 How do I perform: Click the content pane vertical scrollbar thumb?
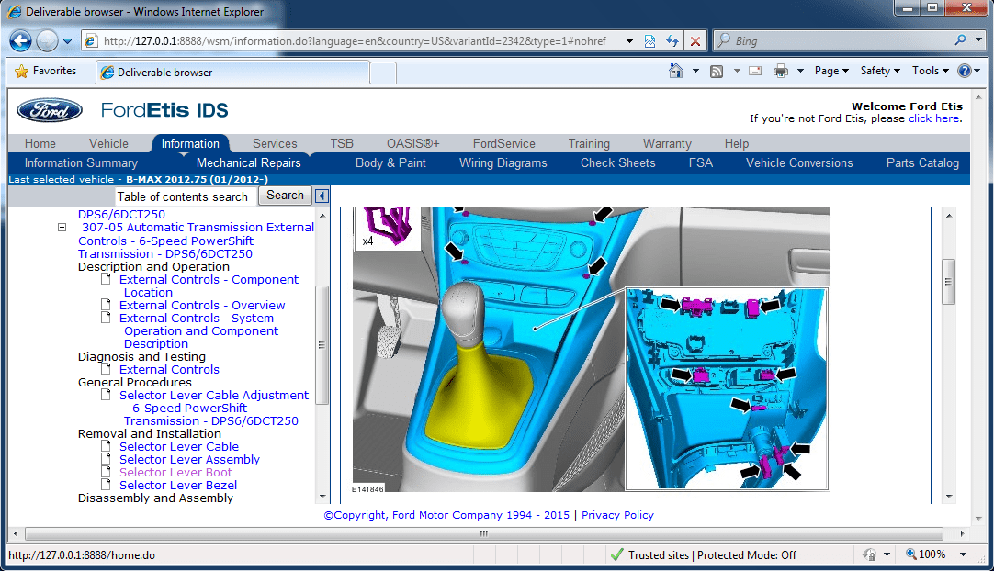coord(948,282)
